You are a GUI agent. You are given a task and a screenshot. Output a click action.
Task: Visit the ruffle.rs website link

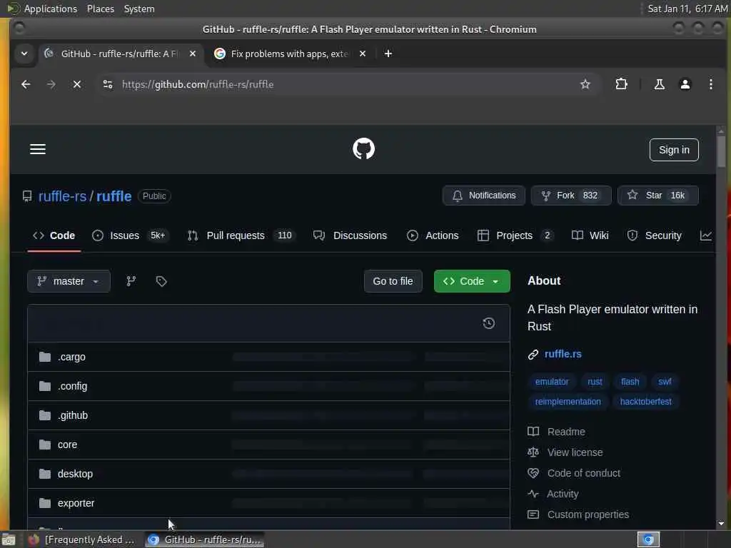point(563,354)
